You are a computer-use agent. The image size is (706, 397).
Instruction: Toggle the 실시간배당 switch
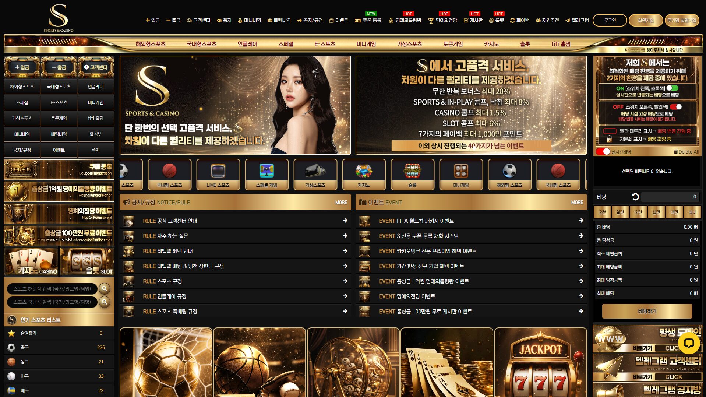coord(603,152)
